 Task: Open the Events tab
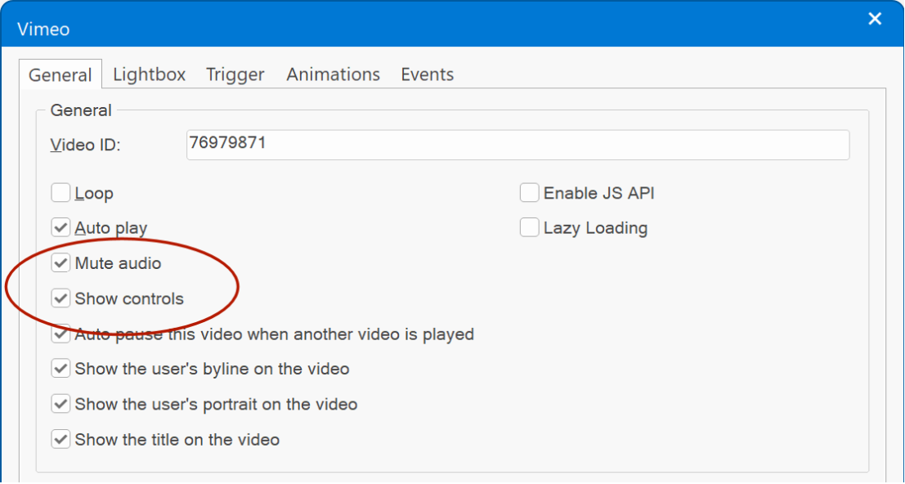[427, 74]
